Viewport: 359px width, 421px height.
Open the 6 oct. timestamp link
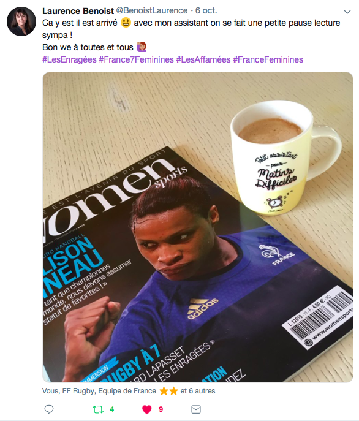[206, 11]
